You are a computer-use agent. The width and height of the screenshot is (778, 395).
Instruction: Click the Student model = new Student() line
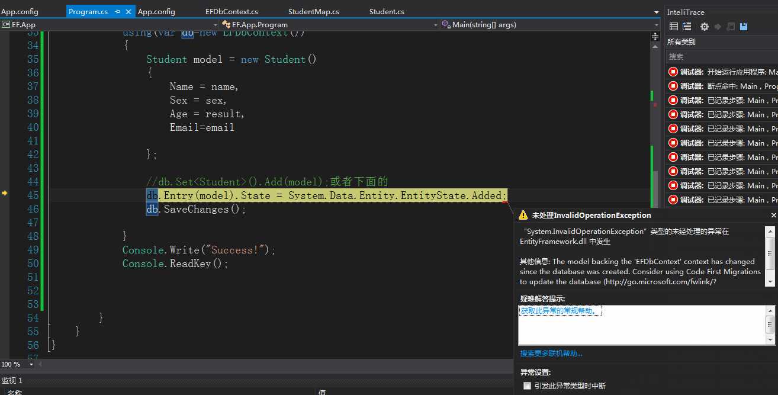click(x=232, y=59)
